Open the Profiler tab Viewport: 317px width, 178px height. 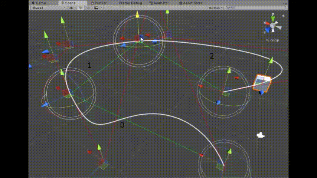[99, 3]
